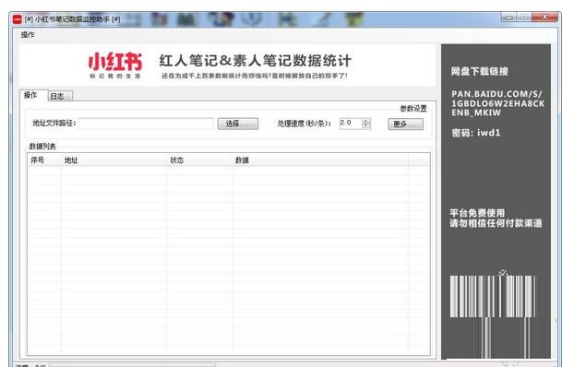Click the 处理速度 value field 2.0
The image size is (562, 367).
[351, 124]
